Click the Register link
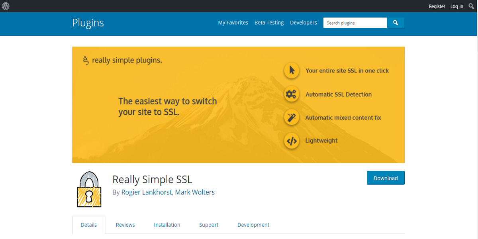Screen dimensions: 478x239 click(x=437, y=6)
